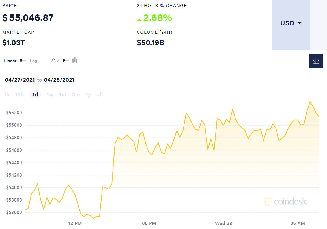Select the Log scale label
327x229 pixels.
(x=33, y=61)
